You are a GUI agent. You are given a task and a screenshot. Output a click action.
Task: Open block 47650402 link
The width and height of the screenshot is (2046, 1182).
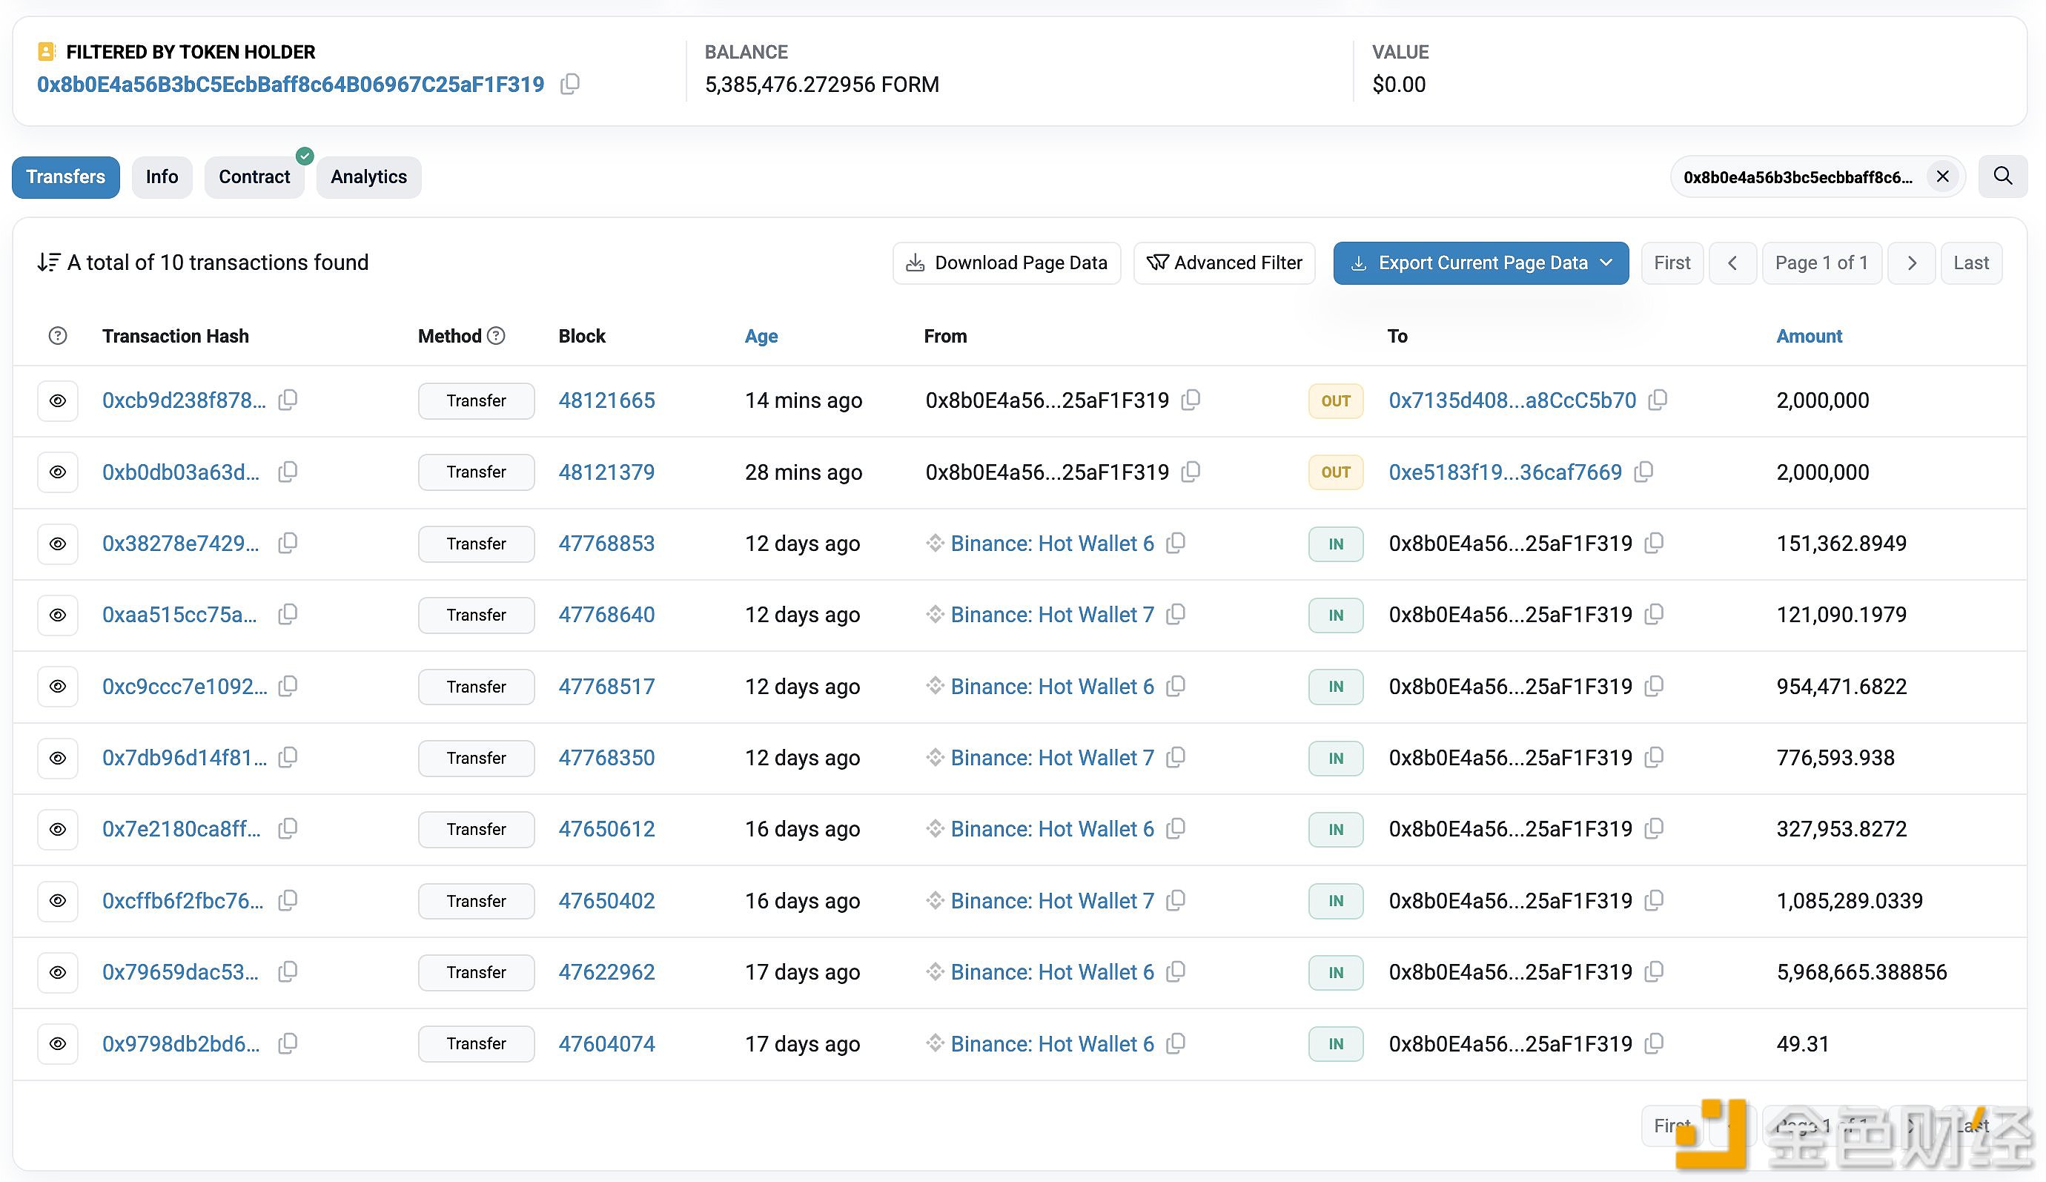(x=606, y=900)
